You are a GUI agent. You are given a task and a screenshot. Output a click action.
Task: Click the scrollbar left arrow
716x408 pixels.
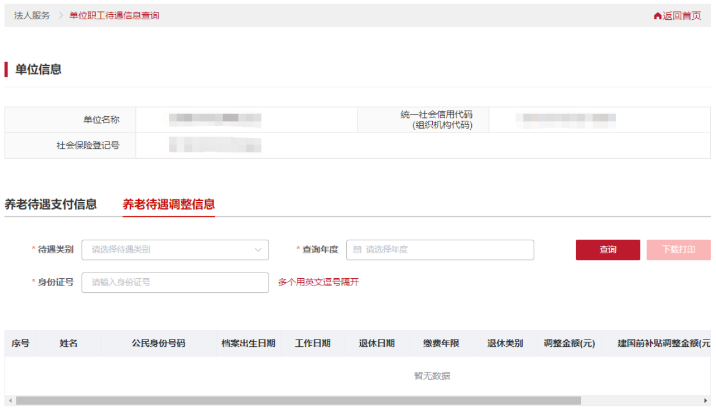[x=9, y=401]
